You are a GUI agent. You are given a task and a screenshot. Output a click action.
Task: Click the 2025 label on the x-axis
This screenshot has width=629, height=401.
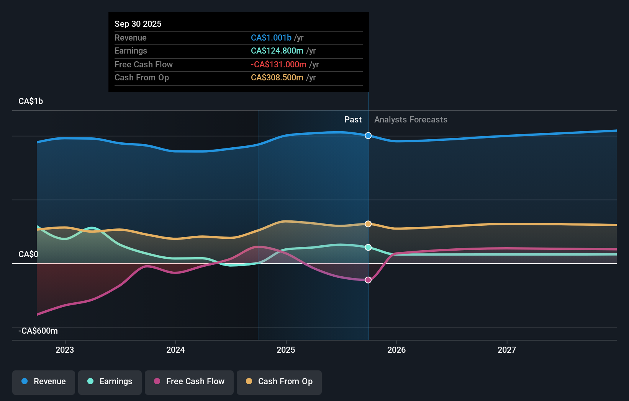click(286, 349)
